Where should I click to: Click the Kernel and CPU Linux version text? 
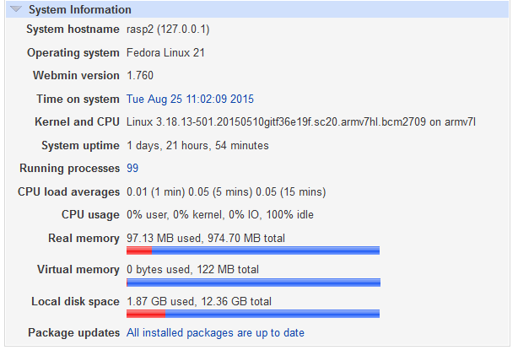(301, 122)
